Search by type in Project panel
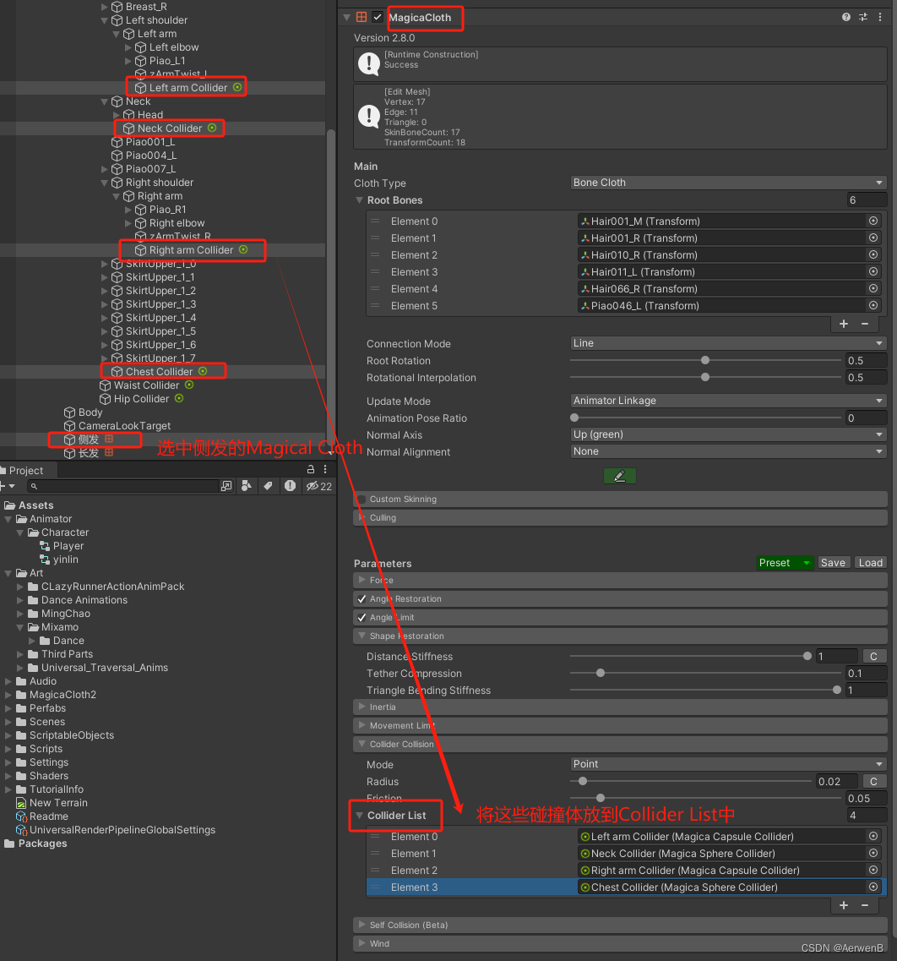This screenshot has width=897, height=961. 246,486
